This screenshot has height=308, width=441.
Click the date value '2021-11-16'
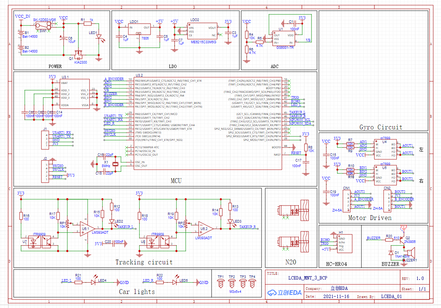click(x=336, y=297)
